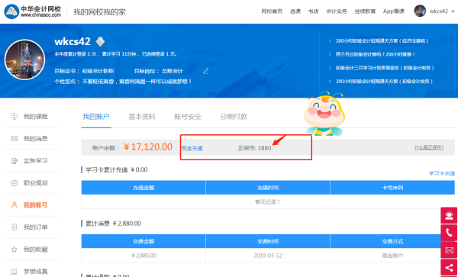Screen dimensions: 458x277
Task: Click the 现金账户 payment method cell
Action: (x=392, y=256)
